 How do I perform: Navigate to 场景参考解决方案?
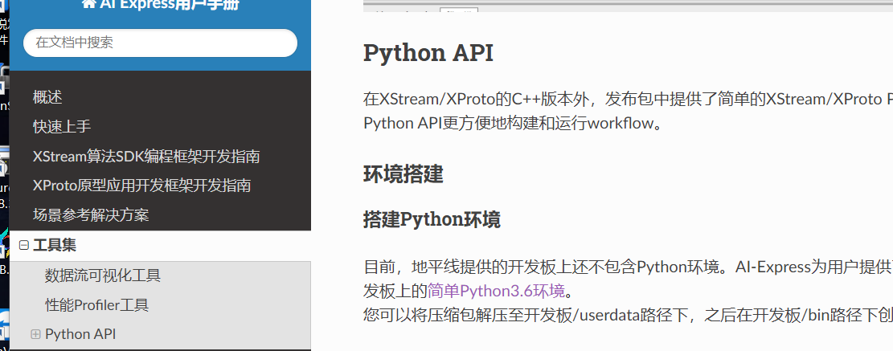pos(91,215)
